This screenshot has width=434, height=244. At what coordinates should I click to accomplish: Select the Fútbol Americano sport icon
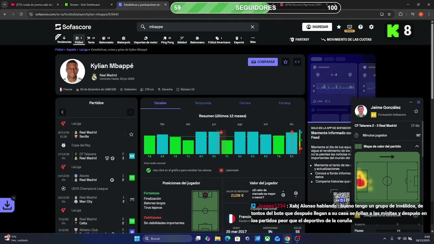click(x=219, y=40)
